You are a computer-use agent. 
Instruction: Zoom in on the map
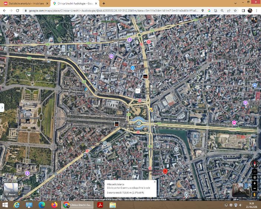point(254,183)
